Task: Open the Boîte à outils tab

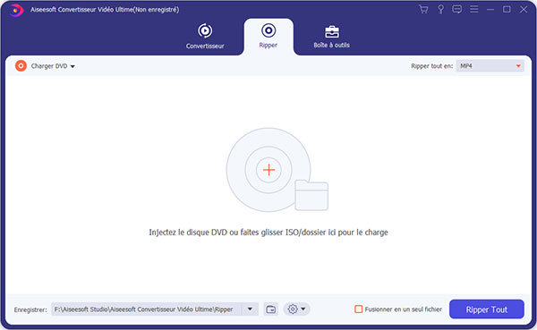Action: [x=331, y=37]
